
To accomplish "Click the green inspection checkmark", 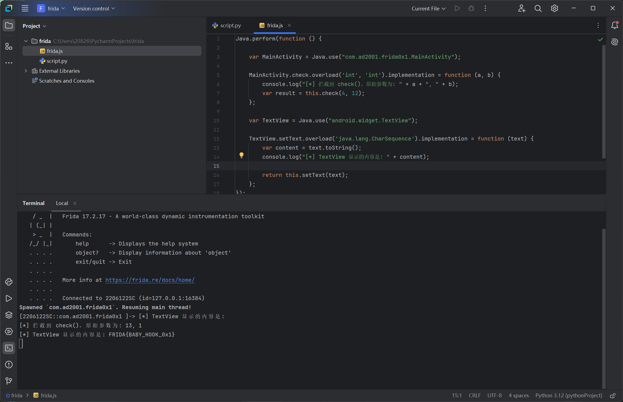I will tap(600, 39).
